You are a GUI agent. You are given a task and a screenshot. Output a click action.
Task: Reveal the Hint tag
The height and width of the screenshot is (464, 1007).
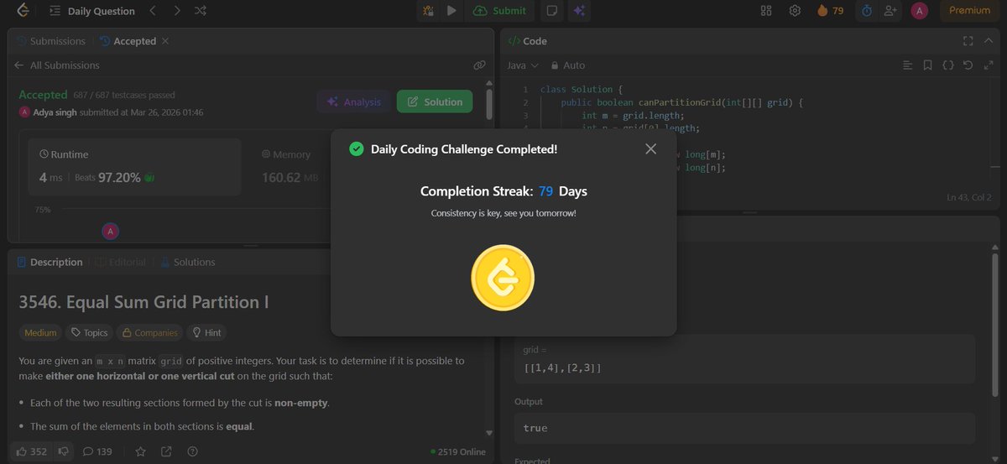206,332
